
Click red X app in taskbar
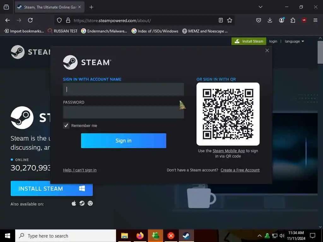[x=171, y=236]
